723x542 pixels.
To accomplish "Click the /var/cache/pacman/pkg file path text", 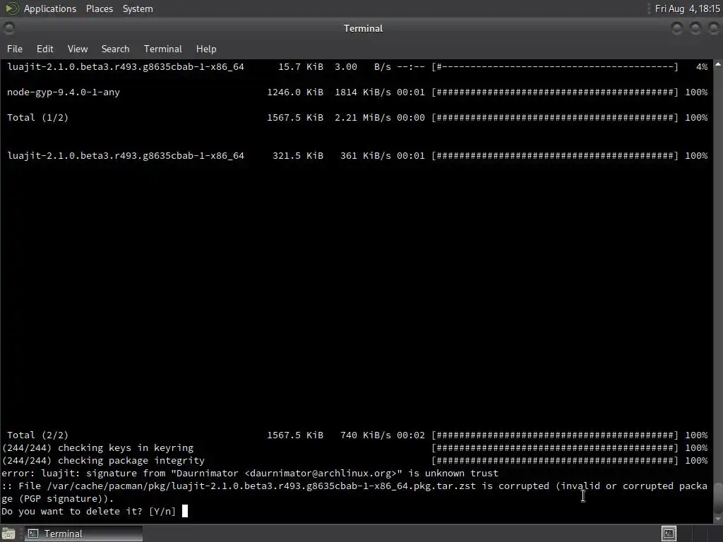I will [x=261, y=486].
